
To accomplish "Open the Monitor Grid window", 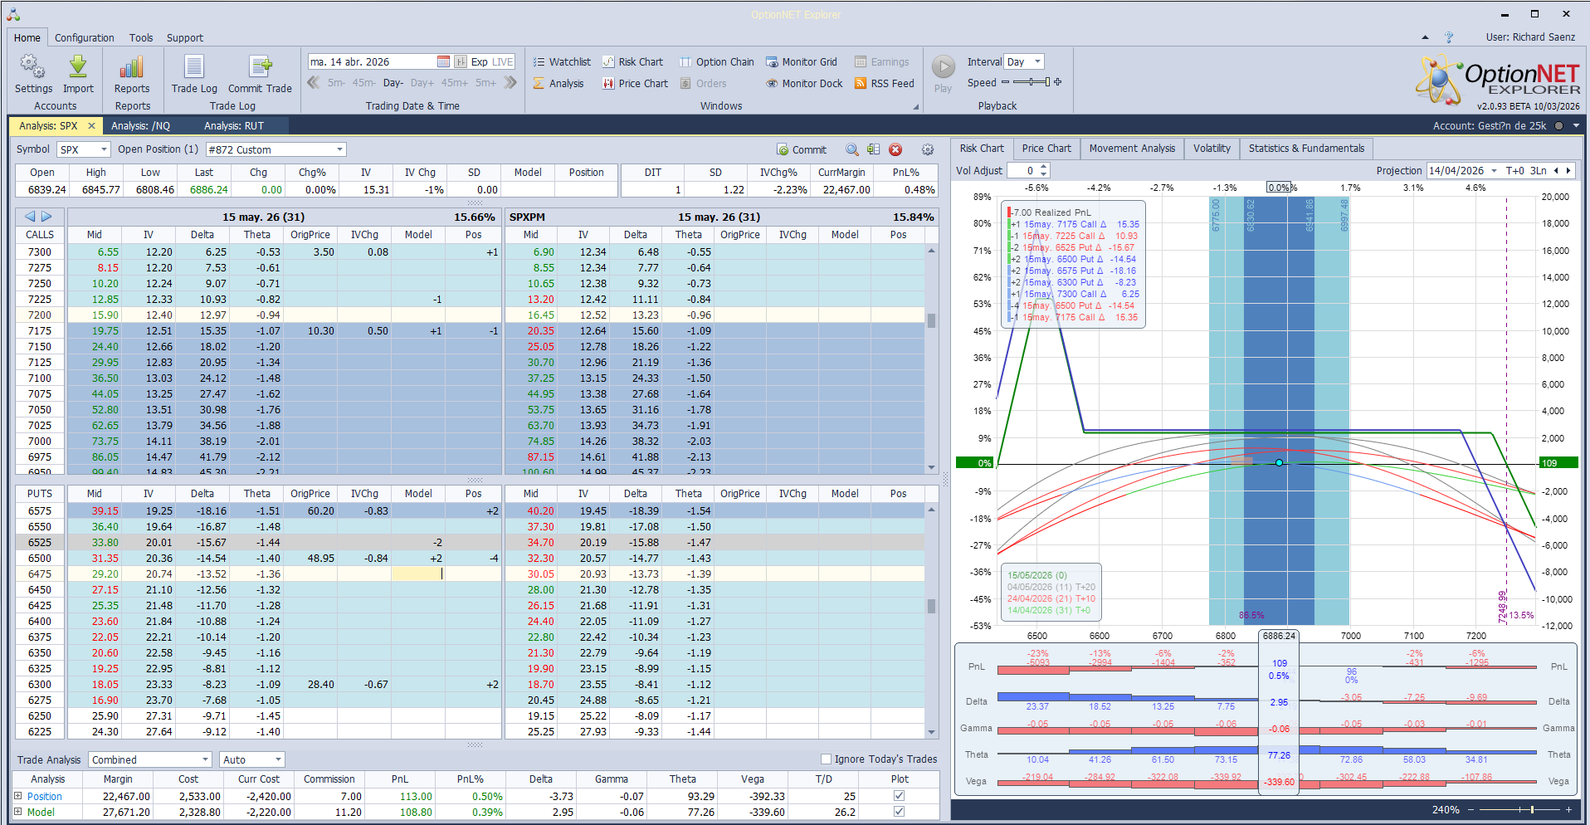I will (801, 62).
